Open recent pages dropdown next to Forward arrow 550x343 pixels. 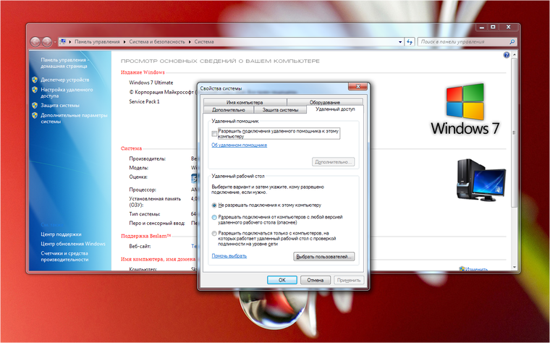click(55, 43)
